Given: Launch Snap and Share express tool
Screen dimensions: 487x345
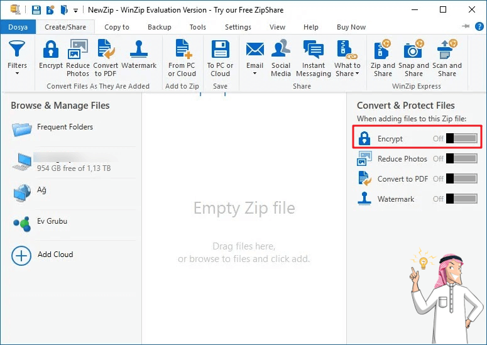Looking at the screenshot, I should pos(413,58).
